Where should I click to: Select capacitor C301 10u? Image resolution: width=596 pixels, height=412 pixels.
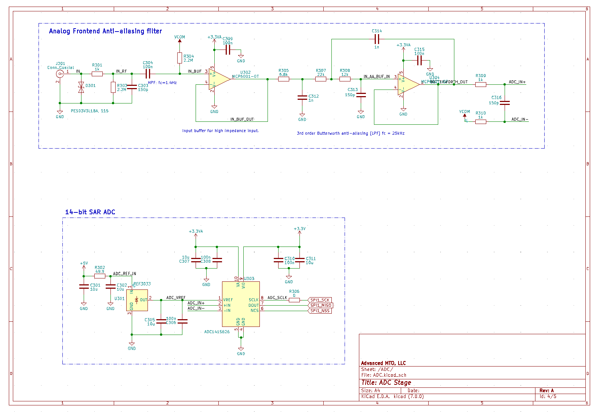[x=84, y=287]
